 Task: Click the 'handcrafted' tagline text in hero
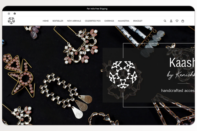pyautogui.click(x=177, y=90)
